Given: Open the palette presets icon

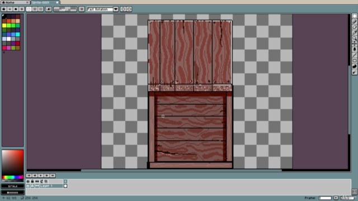Looking at the screenshot, I should [16, 9].
